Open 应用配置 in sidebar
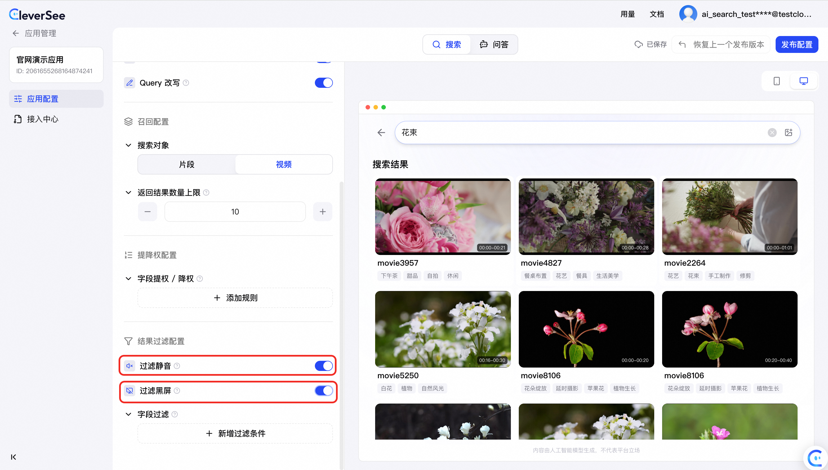 (x=56, y=99)
